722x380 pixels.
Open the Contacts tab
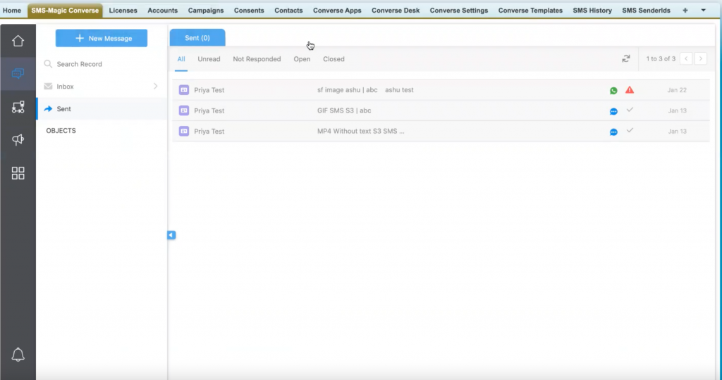(x=288, y=10)
